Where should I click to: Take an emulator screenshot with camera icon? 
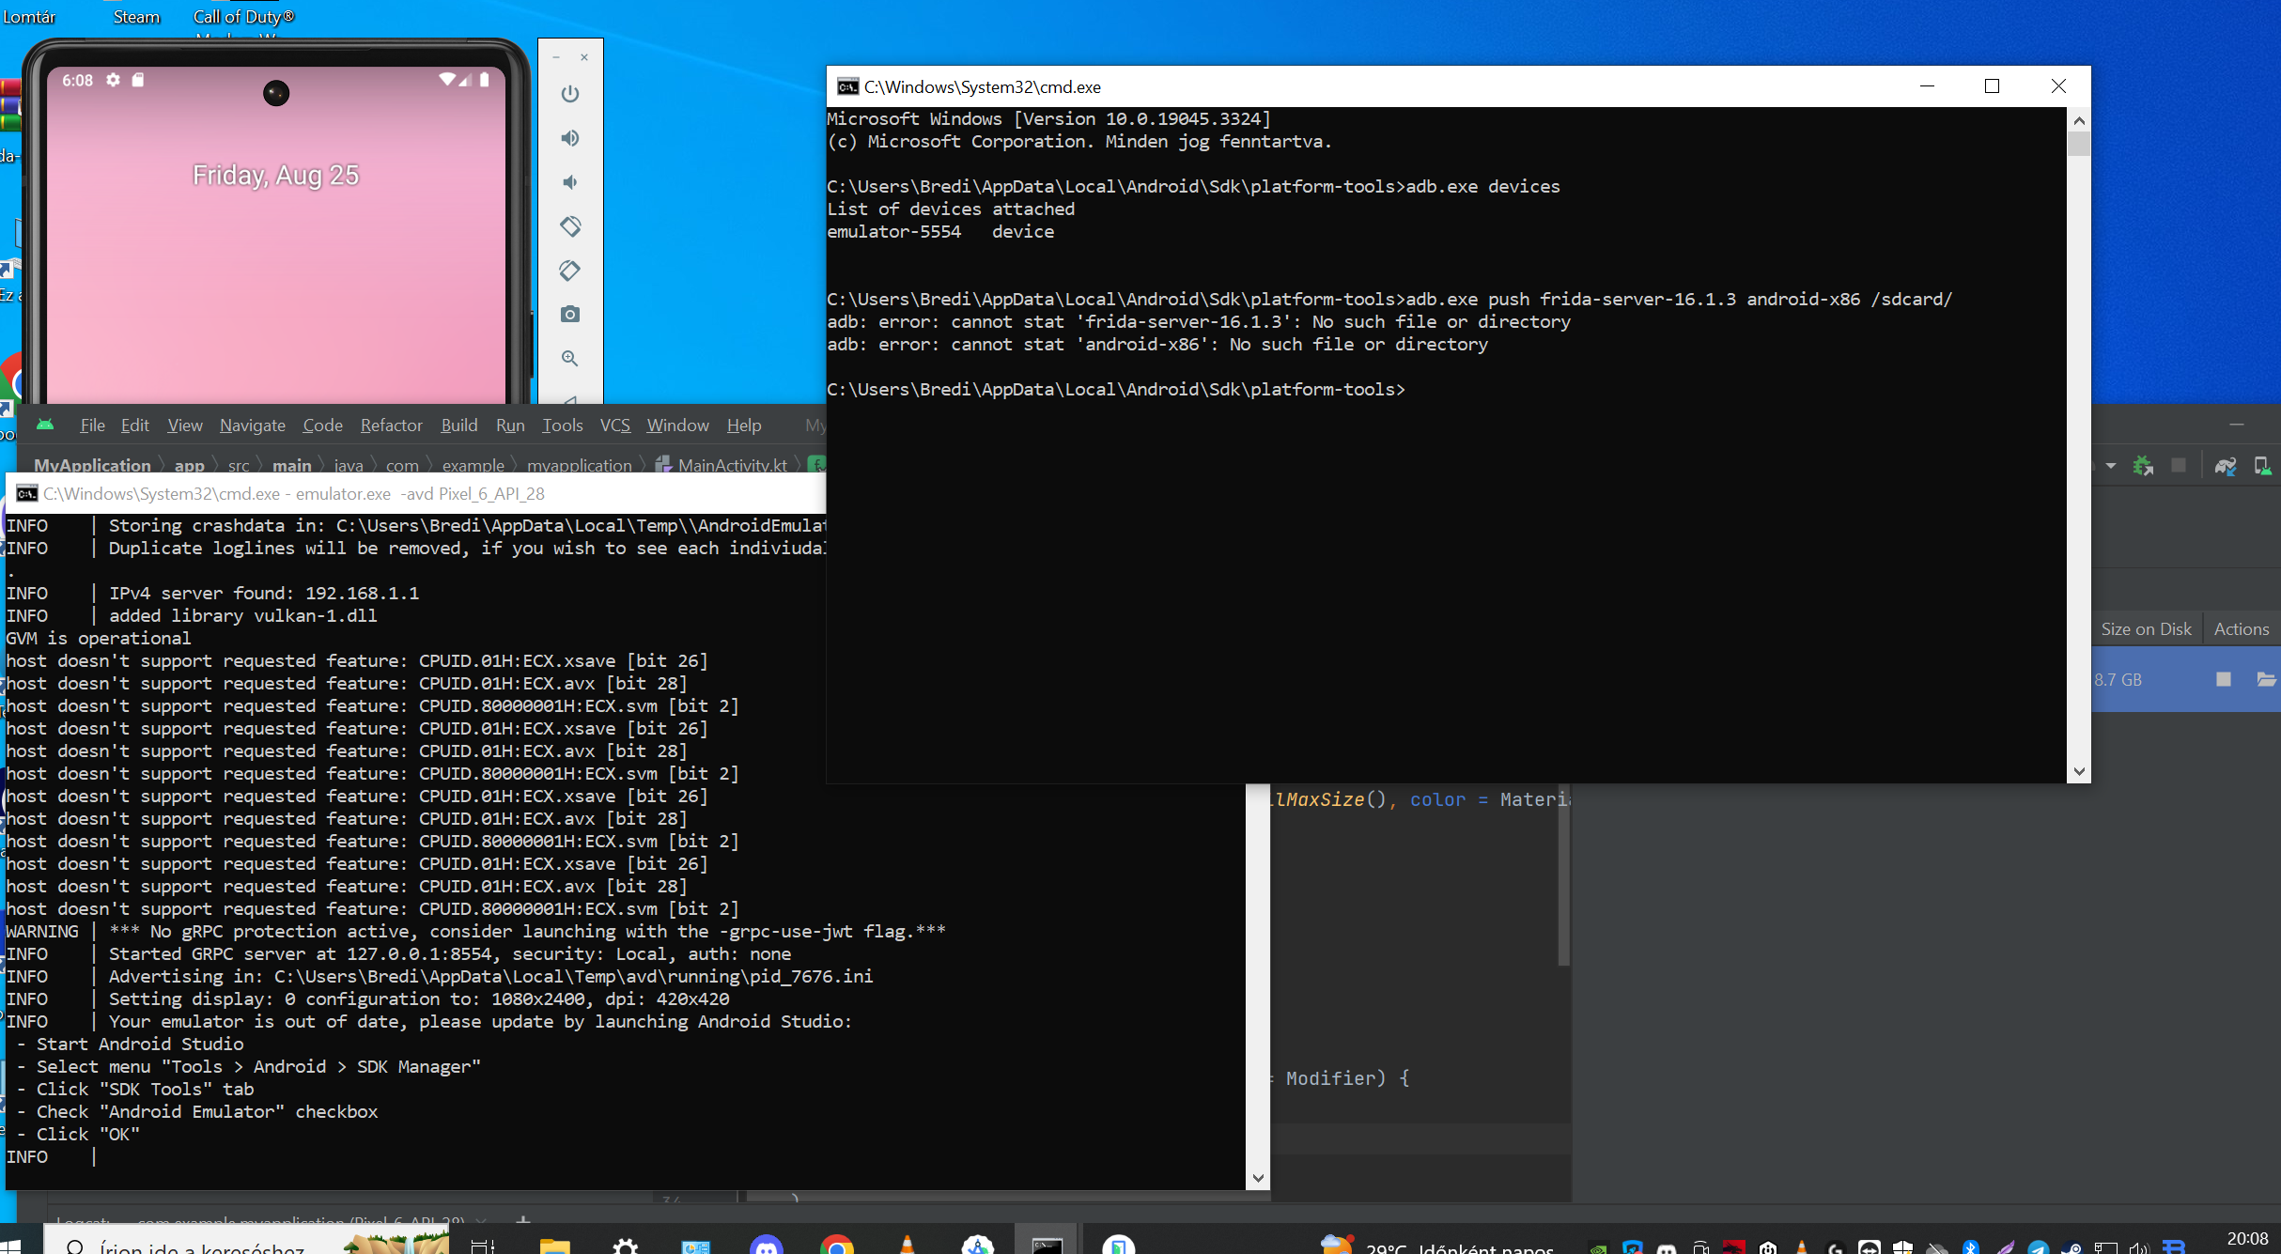(570, 314)
